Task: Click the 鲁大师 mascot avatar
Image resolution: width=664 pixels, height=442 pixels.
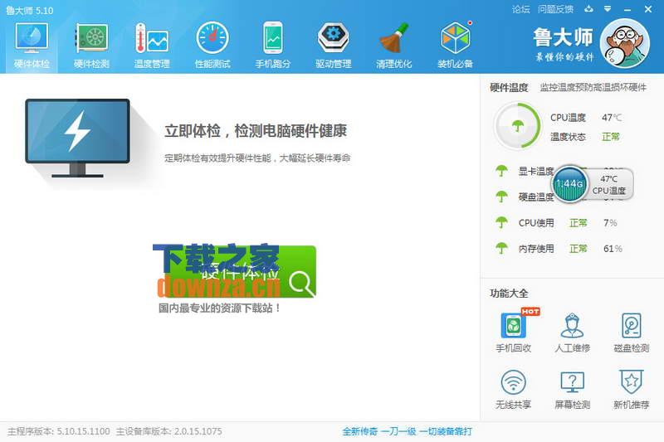Action: 625,44
